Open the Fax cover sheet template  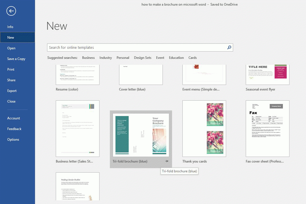tap(267, 129)
